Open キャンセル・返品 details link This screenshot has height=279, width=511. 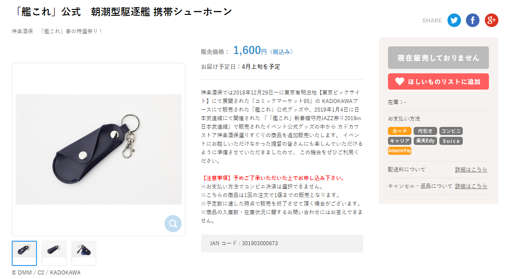[471, 186]
